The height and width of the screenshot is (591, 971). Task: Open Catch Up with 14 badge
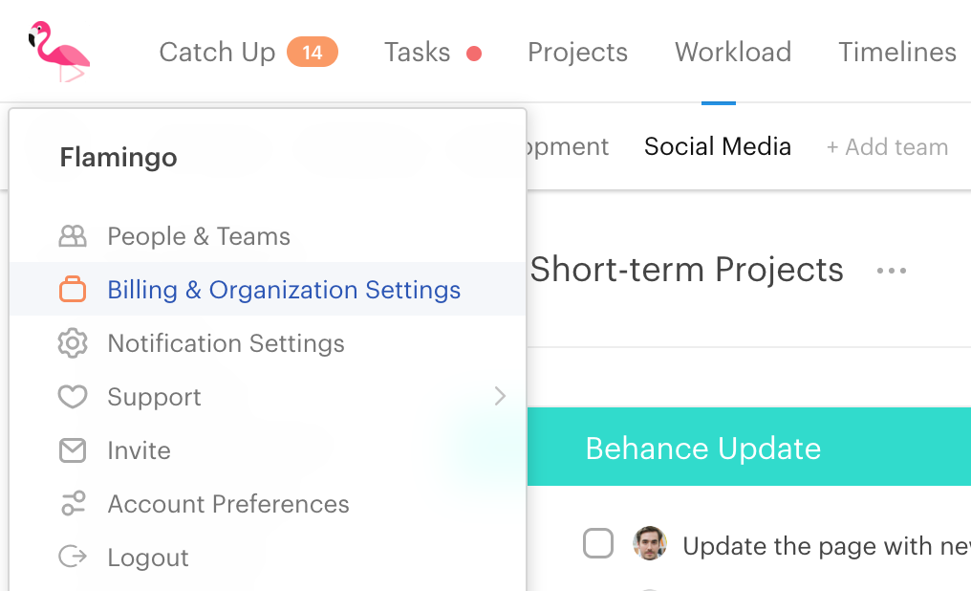[x=248, y=52]
